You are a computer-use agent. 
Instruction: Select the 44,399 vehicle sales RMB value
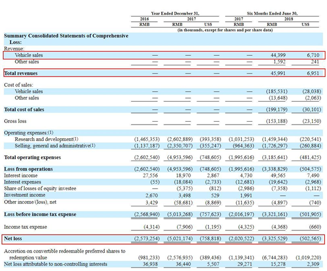[278, 55]
